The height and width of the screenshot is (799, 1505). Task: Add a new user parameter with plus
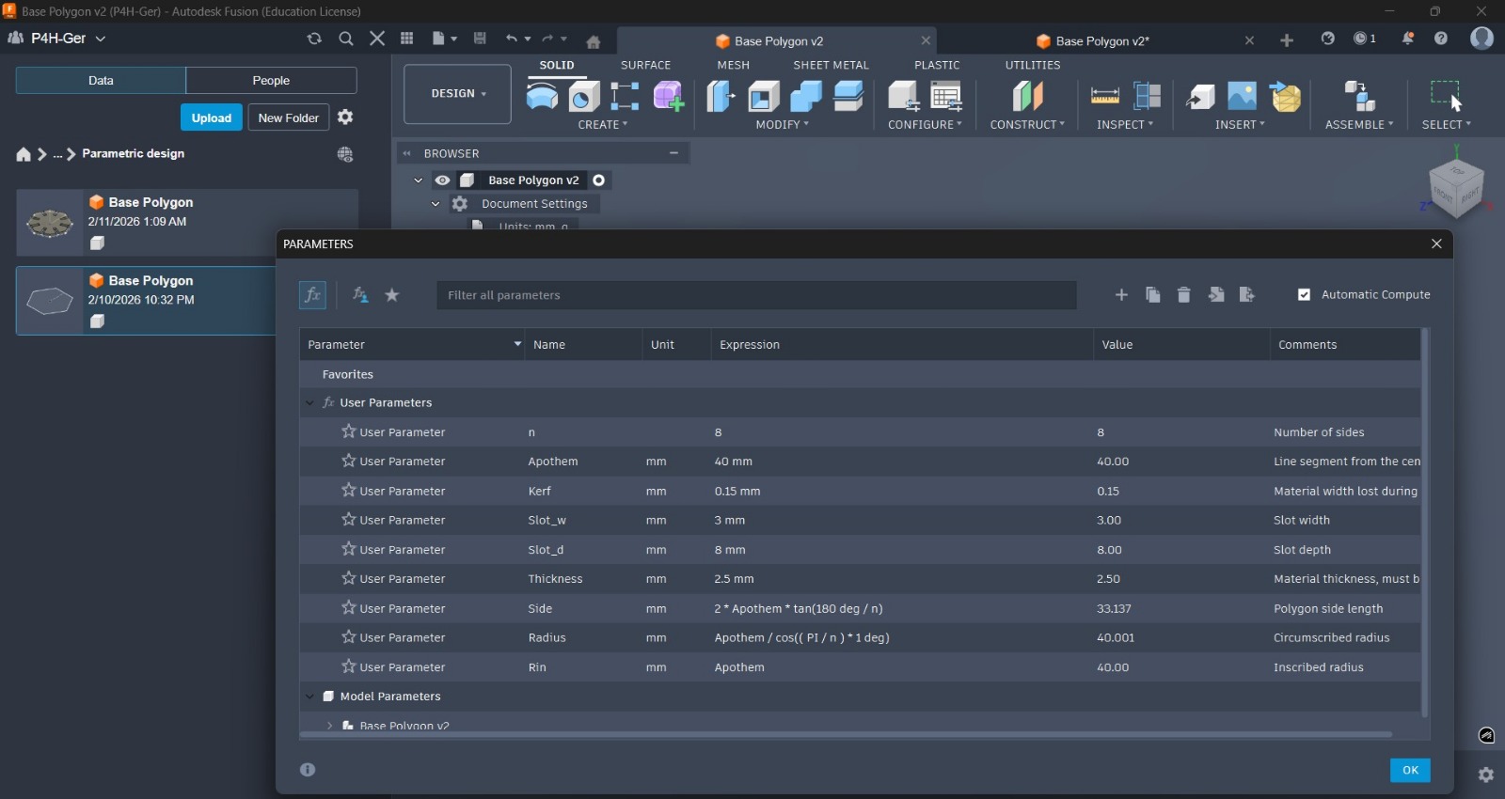tap(1121, 295)
